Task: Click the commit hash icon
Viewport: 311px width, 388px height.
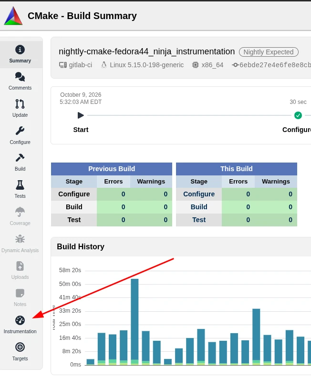Action: coord(235,65)
